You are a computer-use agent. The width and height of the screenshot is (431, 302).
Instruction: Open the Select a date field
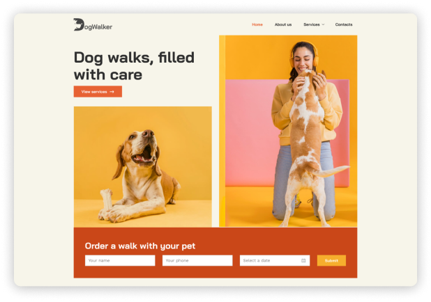coord(275,260)
